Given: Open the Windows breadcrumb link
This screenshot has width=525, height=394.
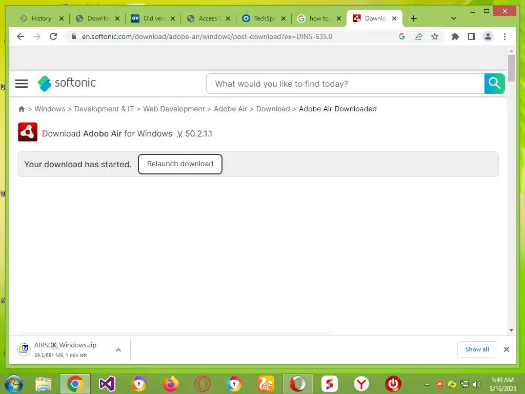Looking at the screenshot, I should coord(50,109).
